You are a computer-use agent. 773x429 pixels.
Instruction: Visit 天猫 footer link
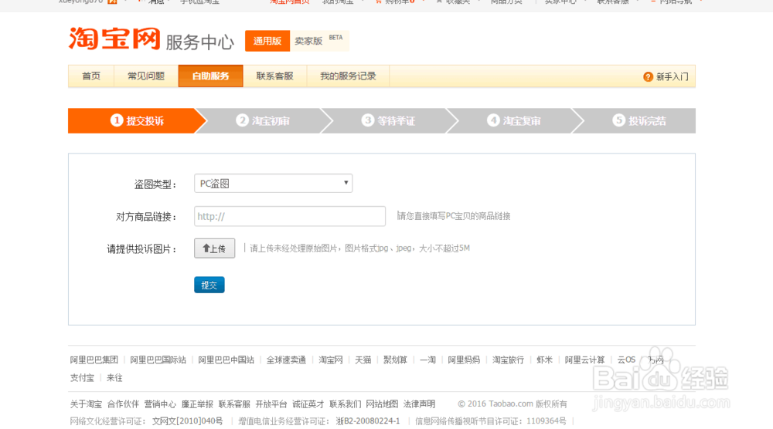point(363,360)
